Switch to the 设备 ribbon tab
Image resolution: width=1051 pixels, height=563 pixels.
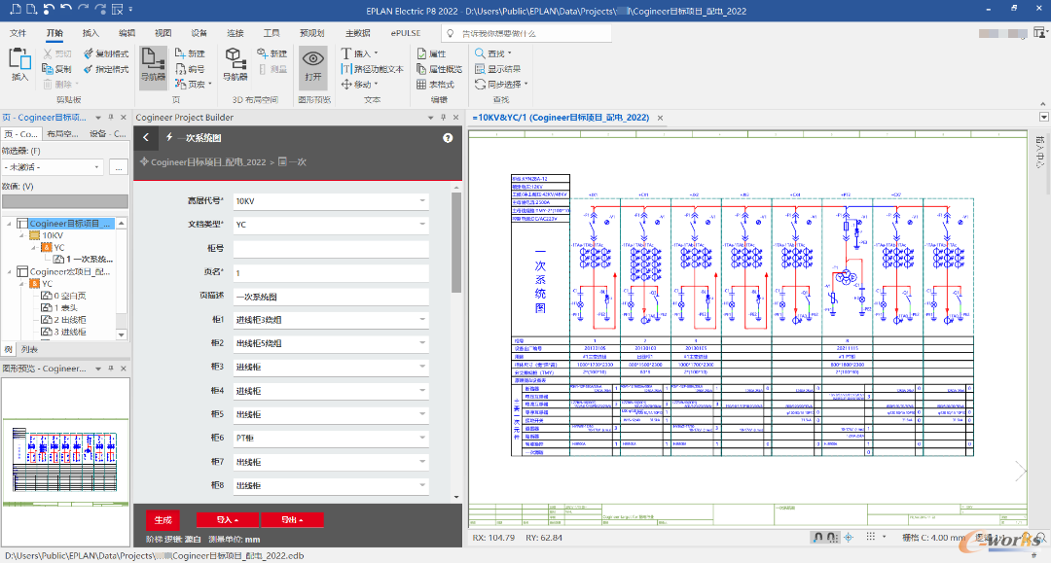pos(199,33)
